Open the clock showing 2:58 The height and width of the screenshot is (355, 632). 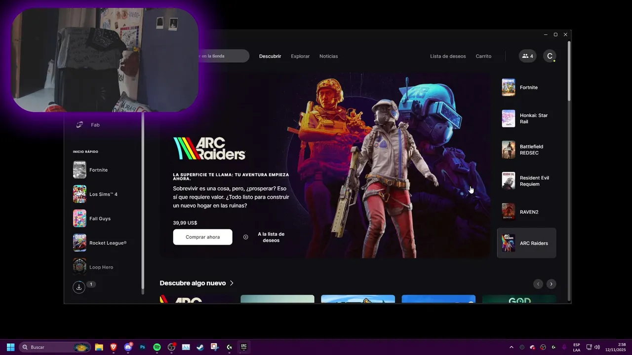coord(615,347)
